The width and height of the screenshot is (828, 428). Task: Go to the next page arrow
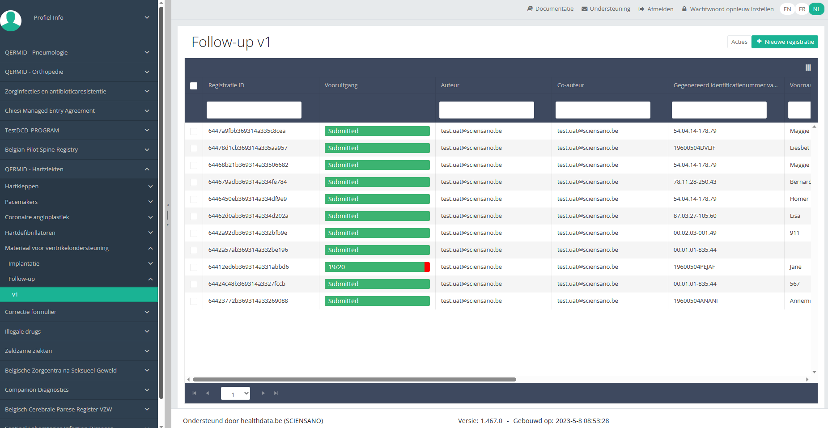pos(263,393)
